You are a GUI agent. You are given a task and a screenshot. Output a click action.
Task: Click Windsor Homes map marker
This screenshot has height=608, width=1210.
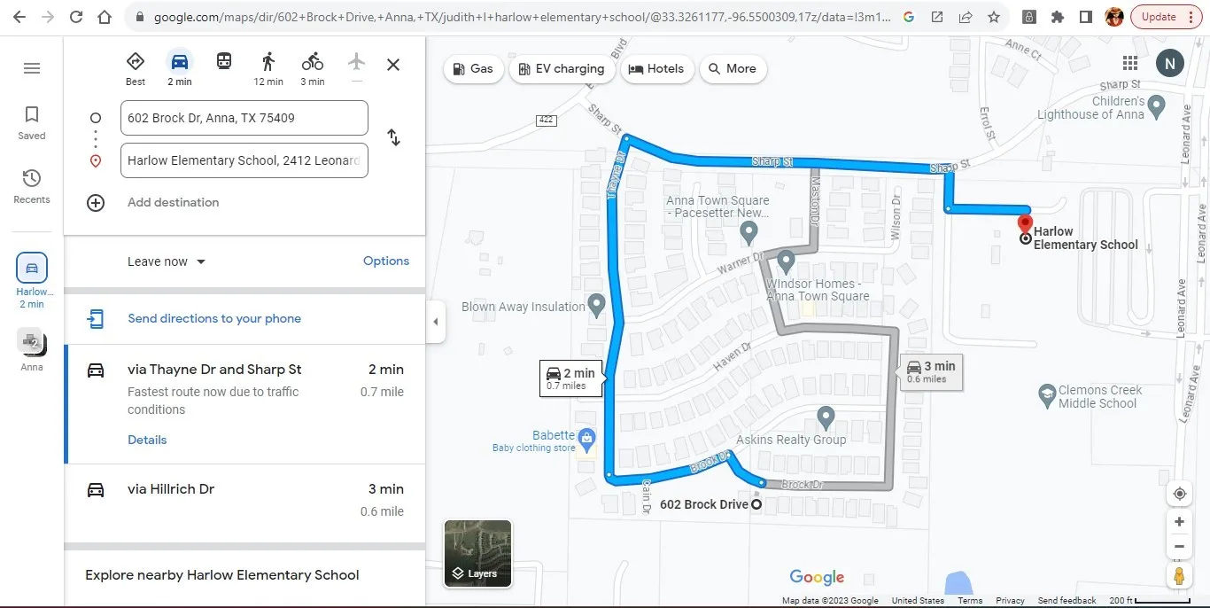786,262
